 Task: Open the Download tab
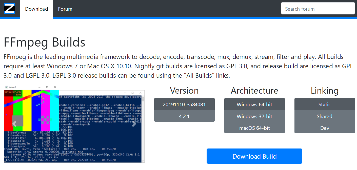pos(36,9)
